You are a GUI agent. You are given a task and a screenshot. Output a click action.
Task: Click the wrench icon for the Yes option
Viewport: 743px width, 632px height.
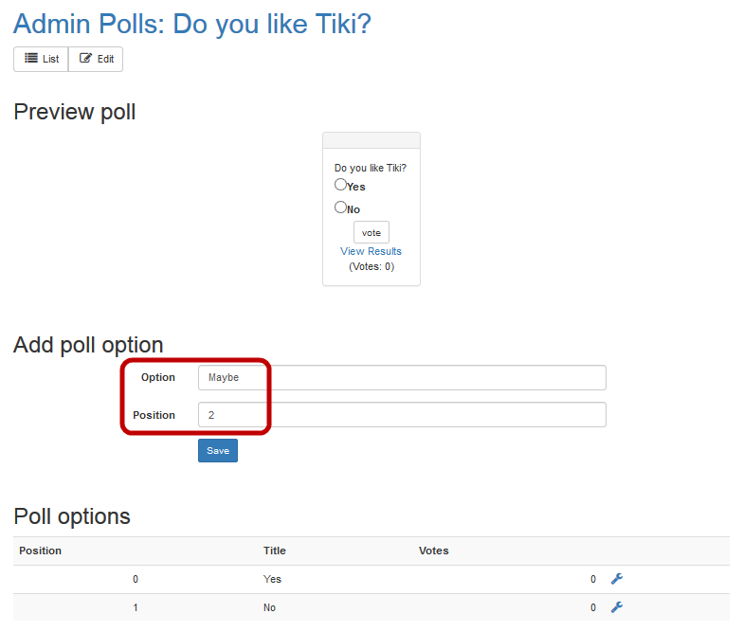(x=617, y=579)
